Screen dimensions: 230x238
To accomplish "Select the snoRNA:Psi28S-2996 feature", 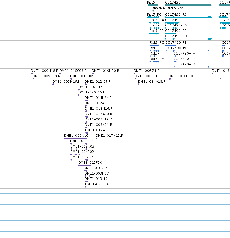I will [153, 11].
